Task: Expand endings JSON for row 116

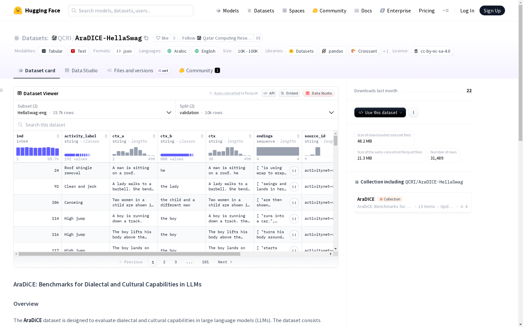Action: pos(294,235)
